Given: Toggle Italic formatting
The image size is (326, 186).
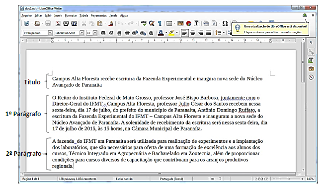Looking at the screenshot, I should [111, 33].
